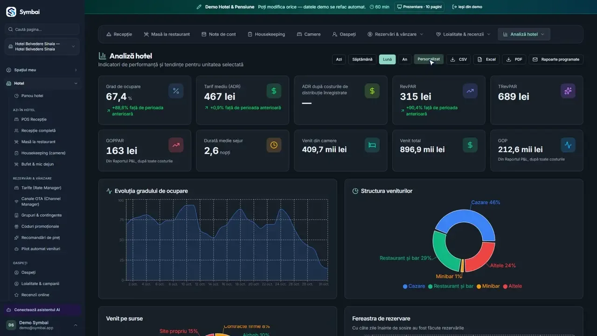The height and width of the screenshot is (336, 597).
Task: Click the ADR după costurile de distribuție icon
Action: [372, 91]
